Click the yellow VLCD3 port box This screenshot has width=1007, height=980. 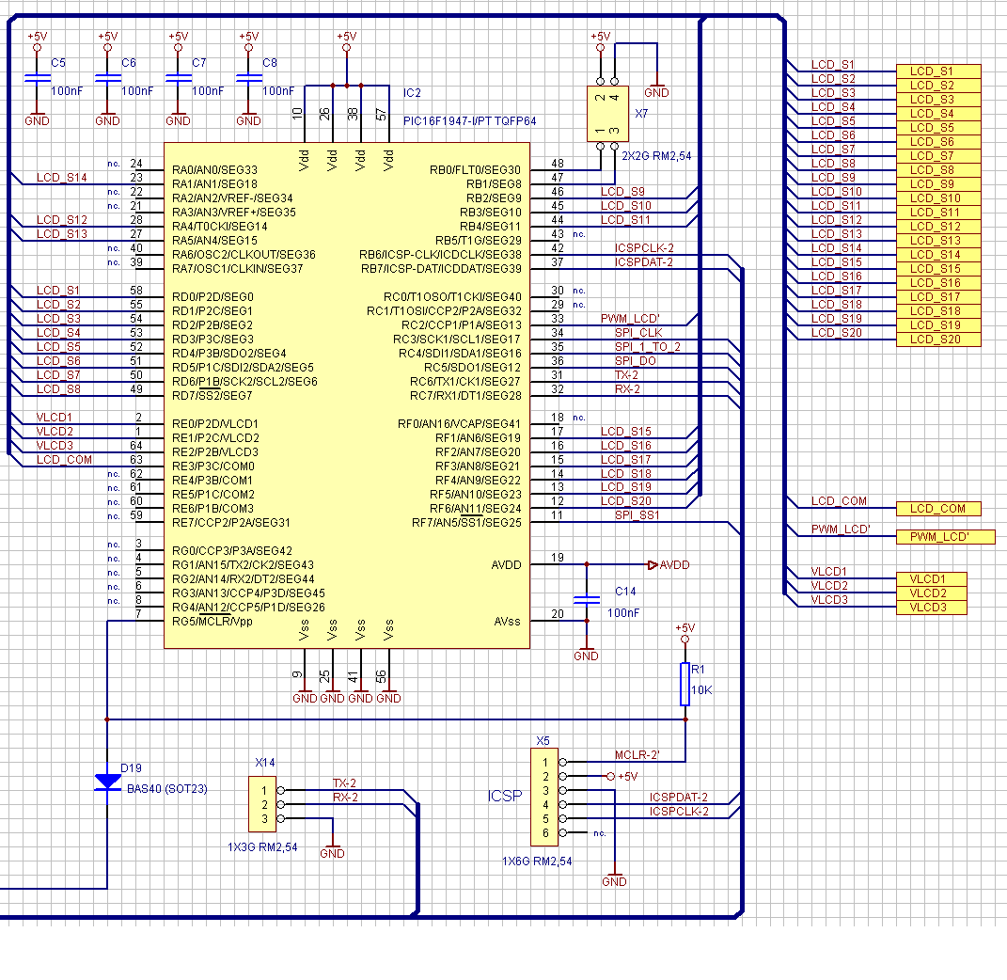(931, 608)
